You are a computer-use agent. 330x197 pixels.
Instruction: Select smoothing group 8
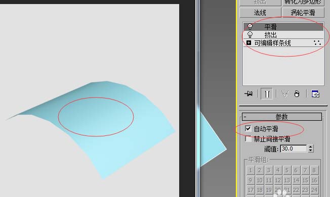(x=314, y=170)
